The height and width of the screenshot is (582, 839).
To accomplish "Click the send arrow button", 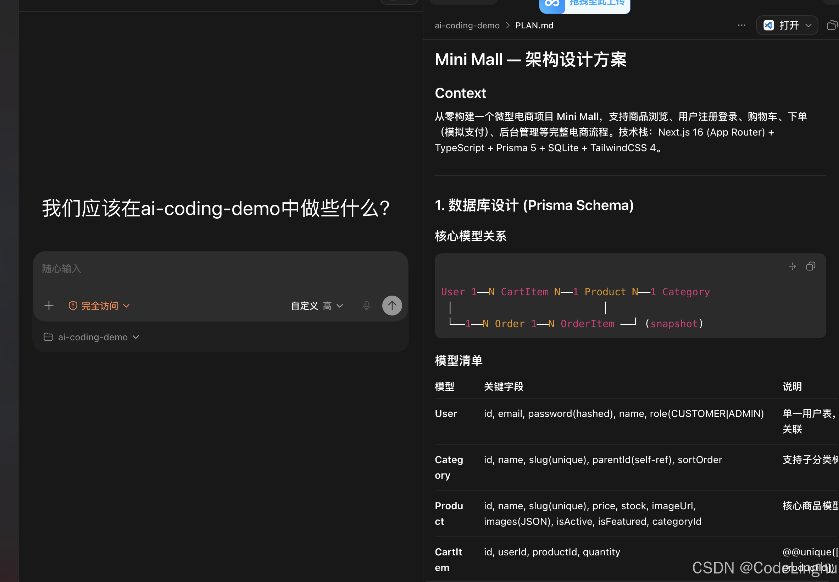I will [392, 306].
